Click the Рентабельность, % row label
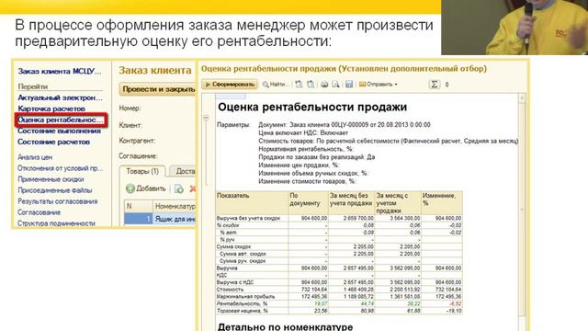This screenshot has height=331, width=588. 242,303
